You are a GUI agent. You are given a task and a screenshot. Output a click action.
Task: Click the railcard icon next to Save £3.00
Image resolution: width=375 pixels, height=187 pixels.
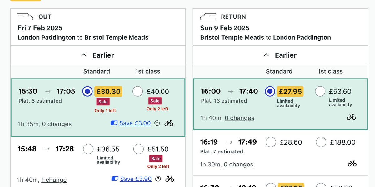[114, 123]
